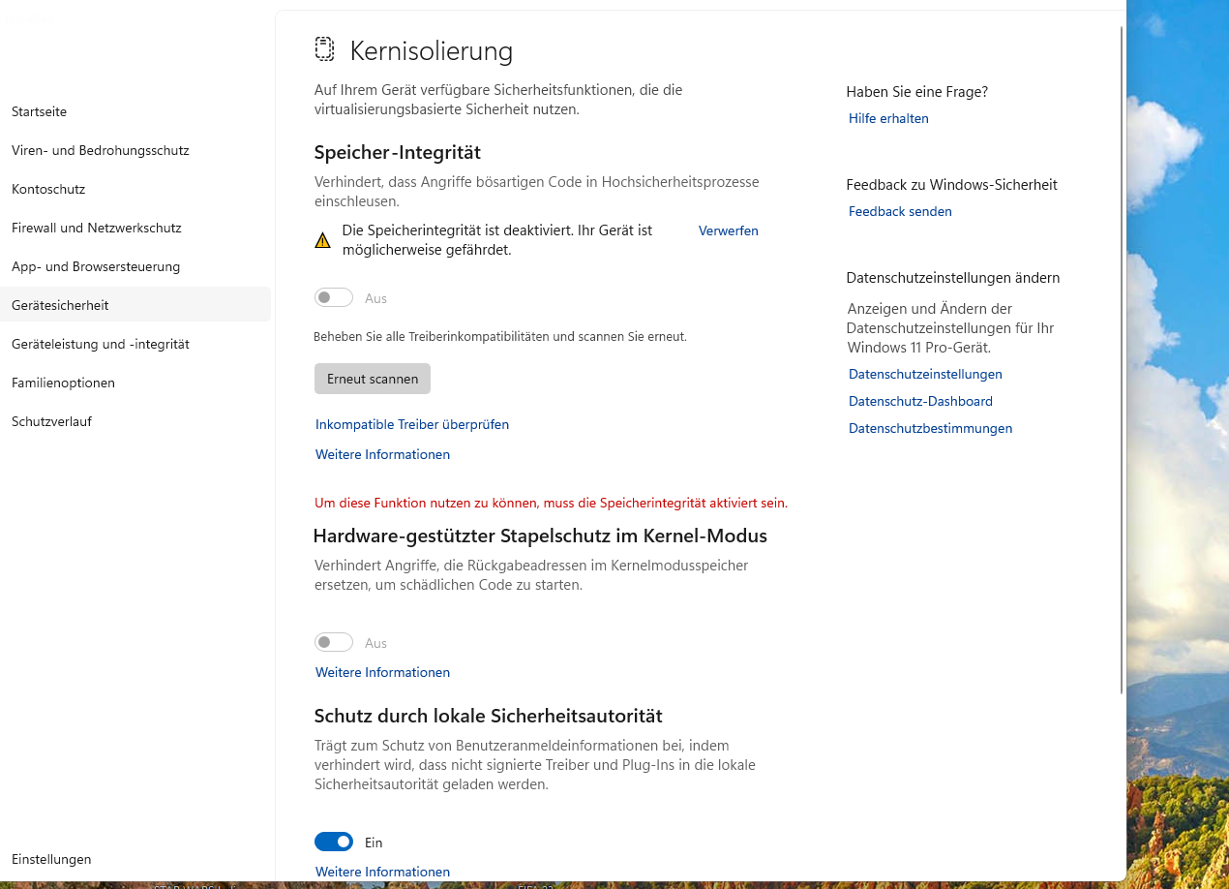Open Firewall und Netzwerkschutz section
The height and width of the screenshot is (889, 1229).
[97, 229]
